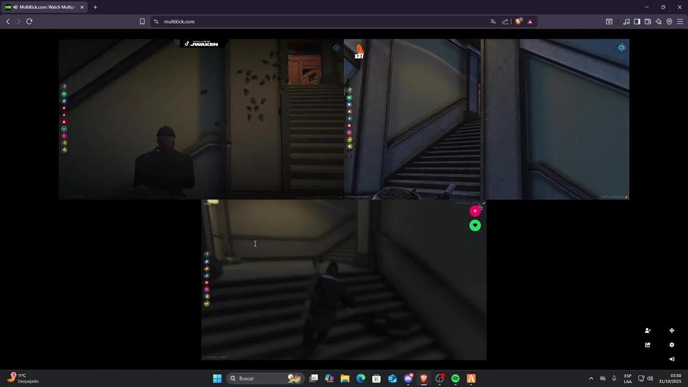Click the sign-out icon at the bottom right
Viewport: 688px width, 387px height.
[671, 359]
